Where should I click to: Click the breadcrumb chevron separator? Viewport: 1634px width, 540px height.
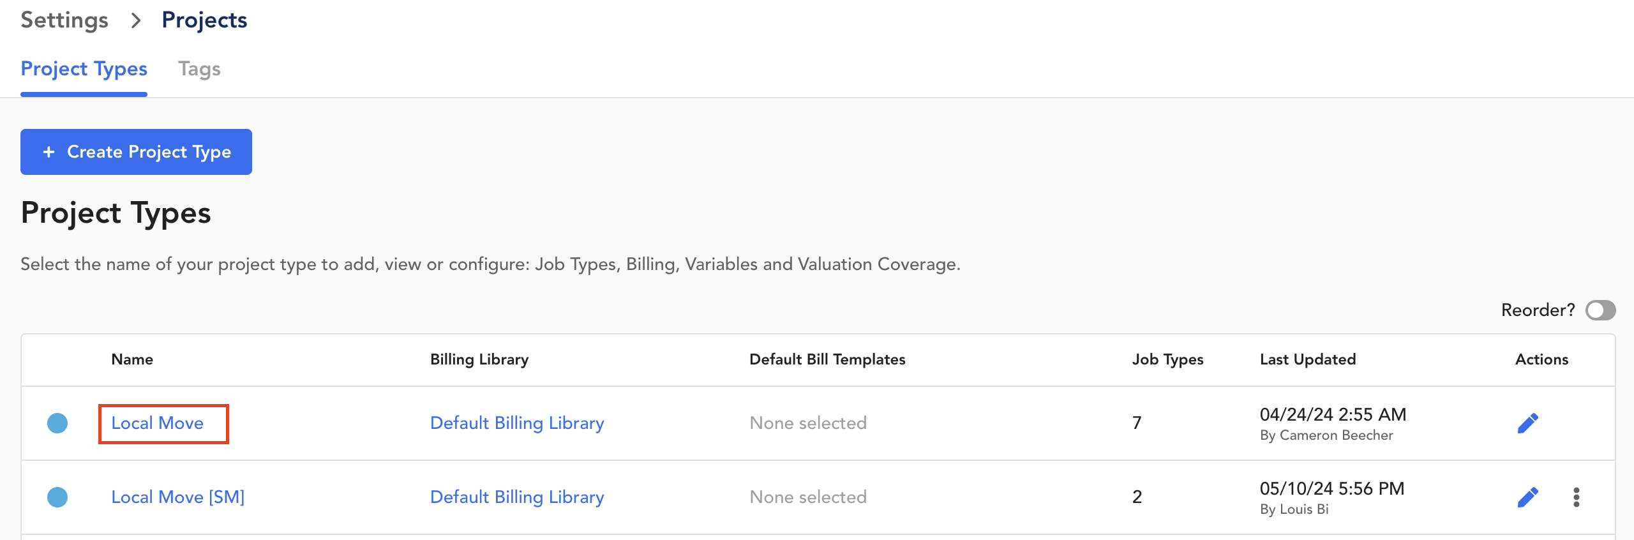pos(135,20)
